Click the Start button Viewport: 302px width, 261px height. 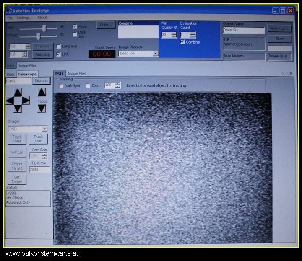[x=279, y=39]
